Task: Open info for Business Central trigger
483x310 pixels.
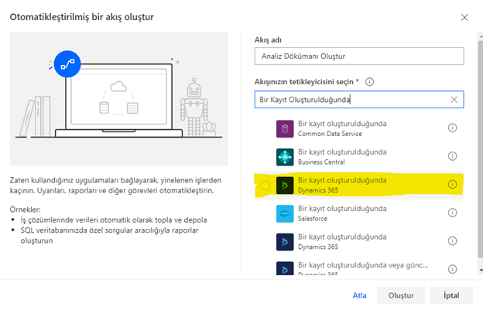Action: (x=452, y=156)
